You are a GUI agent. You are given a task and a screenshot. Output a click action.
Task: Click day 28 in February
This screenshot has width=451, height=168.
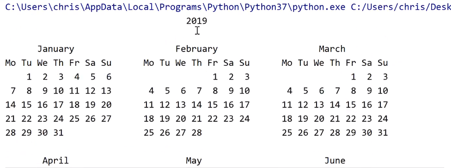pos(196,133)
